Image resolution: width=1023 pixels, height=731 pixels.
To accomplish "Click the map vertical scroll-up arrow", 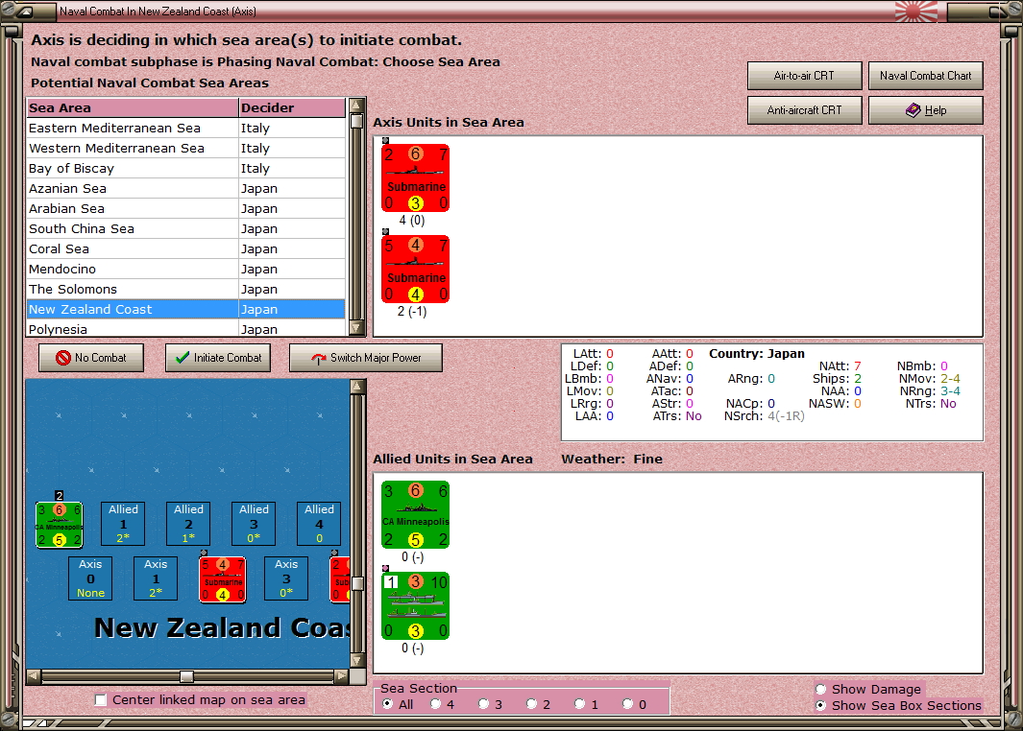I will coord(357,387).
